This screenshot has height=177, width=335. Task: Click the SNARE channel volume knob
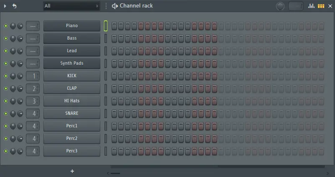point(13,114)
